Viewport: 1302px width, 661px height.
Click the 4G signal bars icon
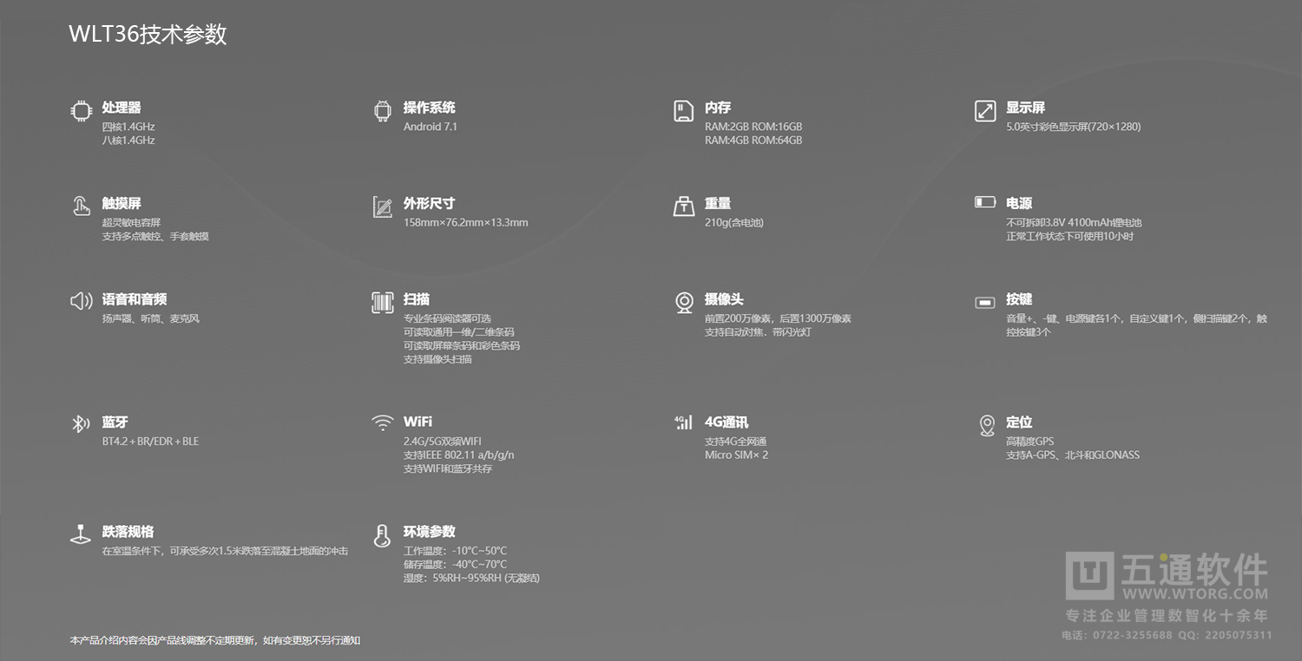coord(684,422)
